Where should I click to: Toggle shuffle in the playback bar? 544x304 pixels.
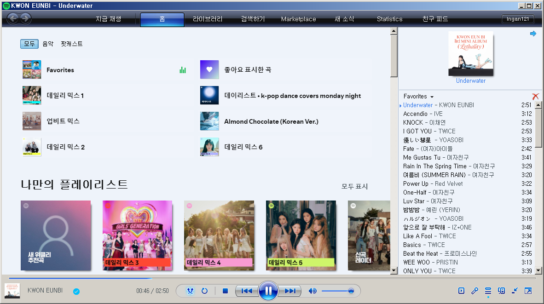pos(190,291)
